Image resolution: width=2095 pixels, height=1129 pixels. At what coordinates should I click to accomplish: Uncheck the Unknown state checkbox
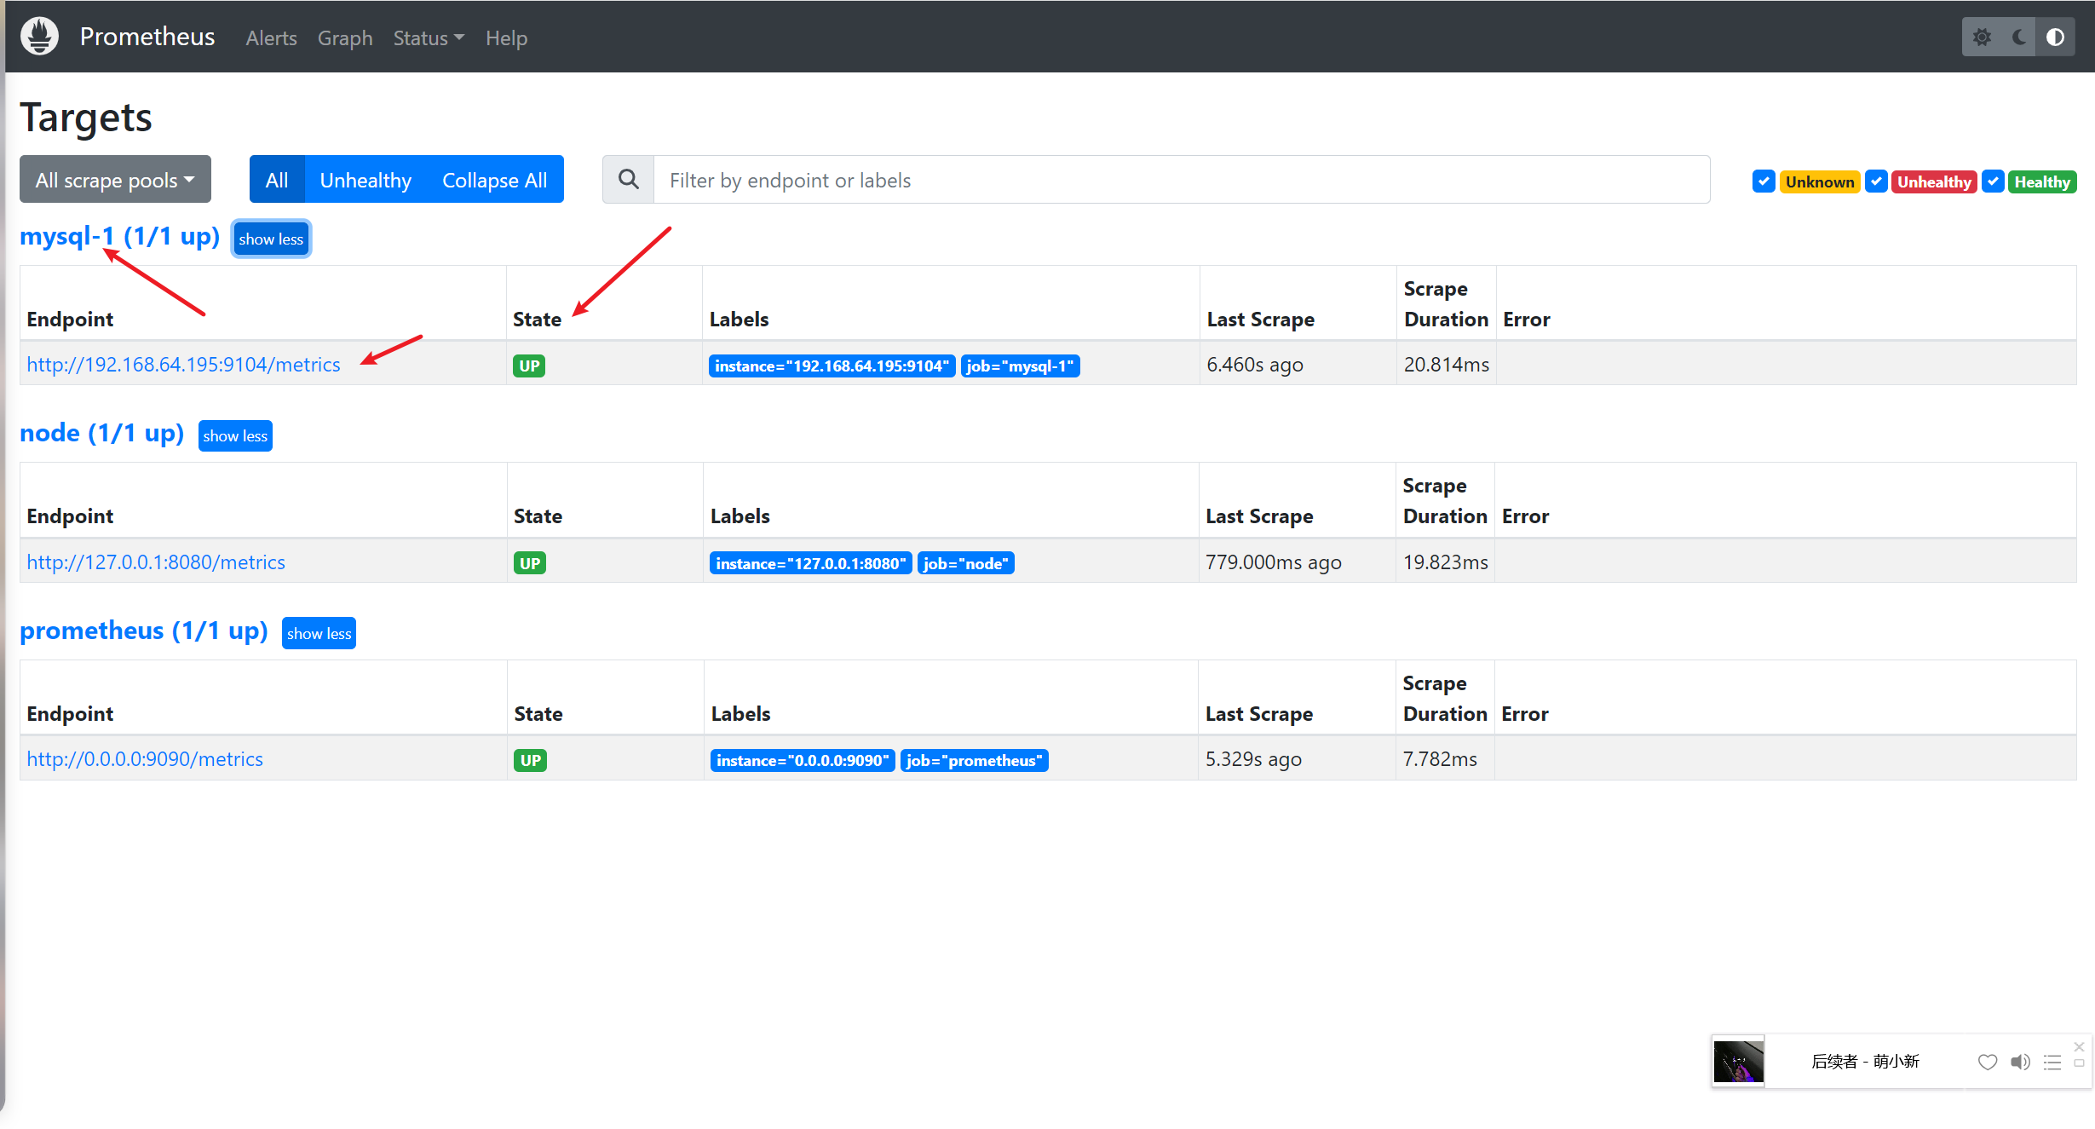[x=1764, y=181]
